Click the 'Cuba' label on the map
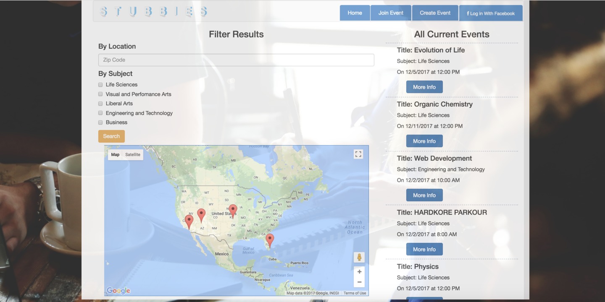This screenshot has width=605, height=302. (x=273, y=259)
